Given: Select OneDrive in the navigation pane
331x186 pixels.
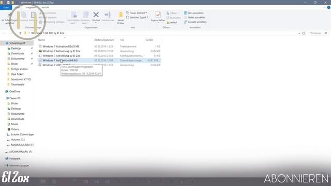Looking at the screenshot, I should coord(14,91).
